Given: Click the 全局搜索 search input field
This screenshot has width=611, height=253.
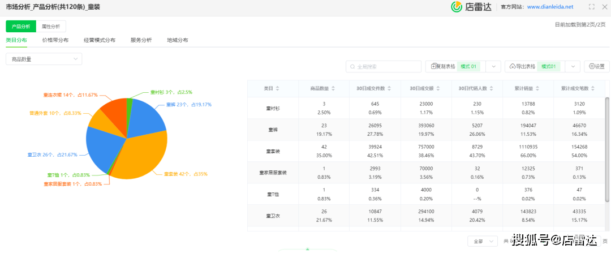Looking at the screenshot, I should 383,66.
